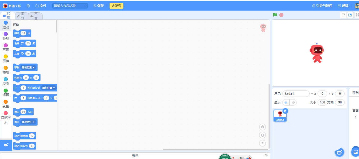Click the workspace vertical scrollbar
The image size is (359, 159).
[x=269, y=116]
